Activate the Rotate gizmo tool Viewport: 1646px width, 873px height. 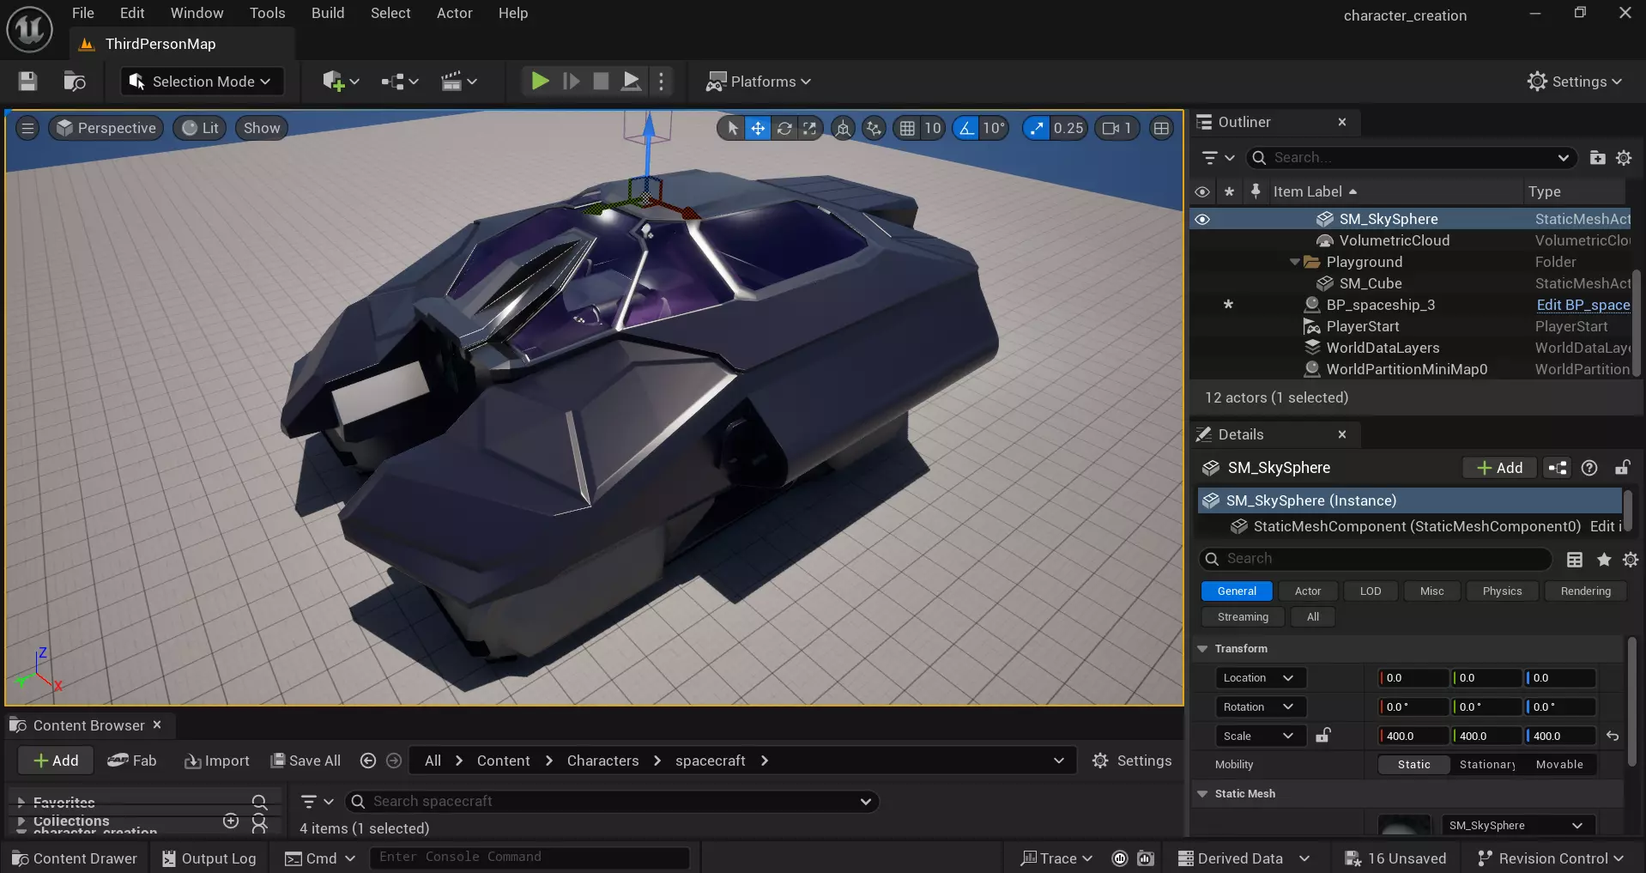pos(784,128)
